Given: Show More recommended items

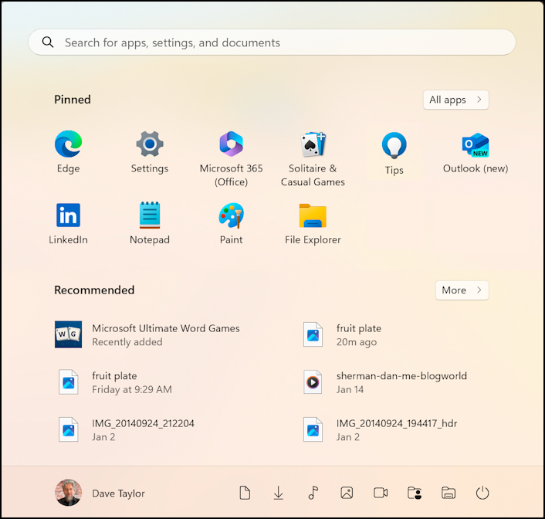Looking at the screenshot, I should (462, 290).
